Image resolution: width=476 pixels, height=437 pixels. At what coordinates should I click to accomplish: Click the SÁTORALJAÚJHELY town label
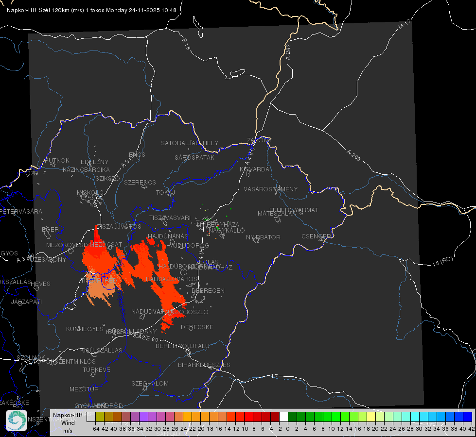pyautogui.click(x=190, y=143)
